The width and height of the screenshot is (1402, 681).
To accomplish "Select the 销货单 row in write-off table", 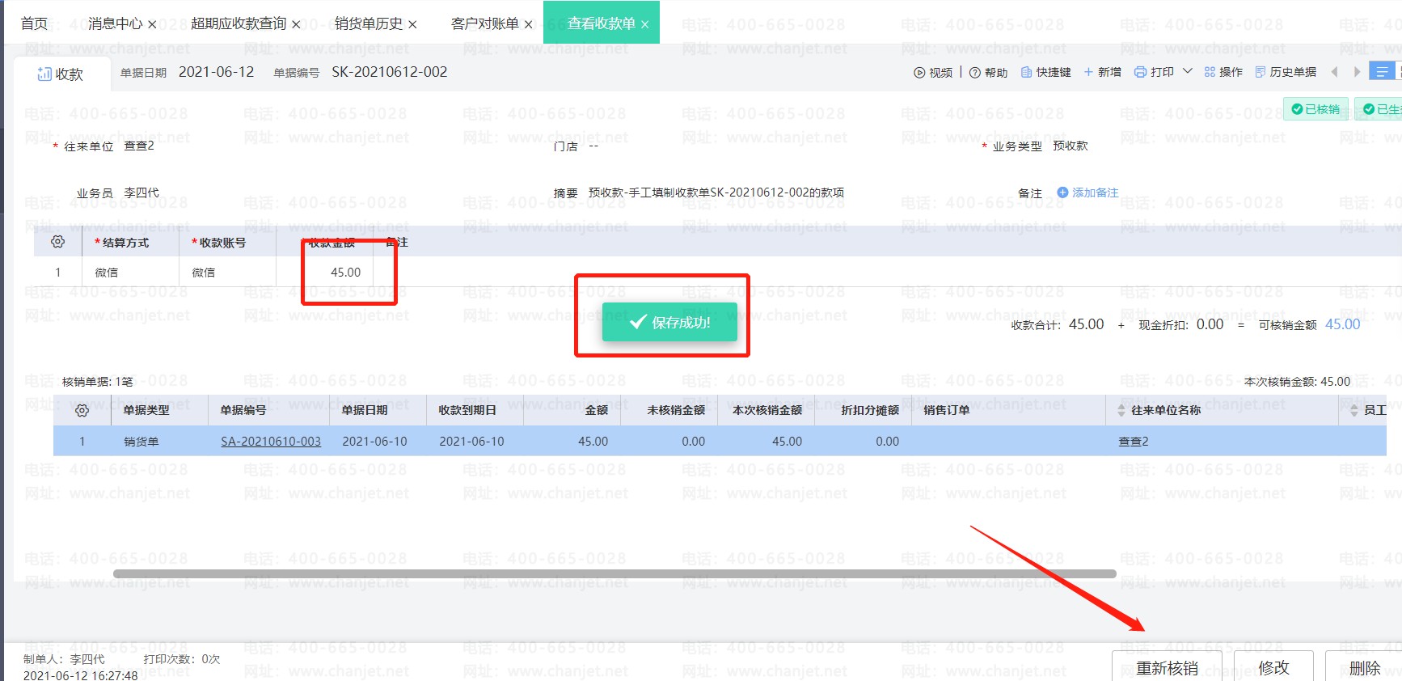I will click(720, 442).
